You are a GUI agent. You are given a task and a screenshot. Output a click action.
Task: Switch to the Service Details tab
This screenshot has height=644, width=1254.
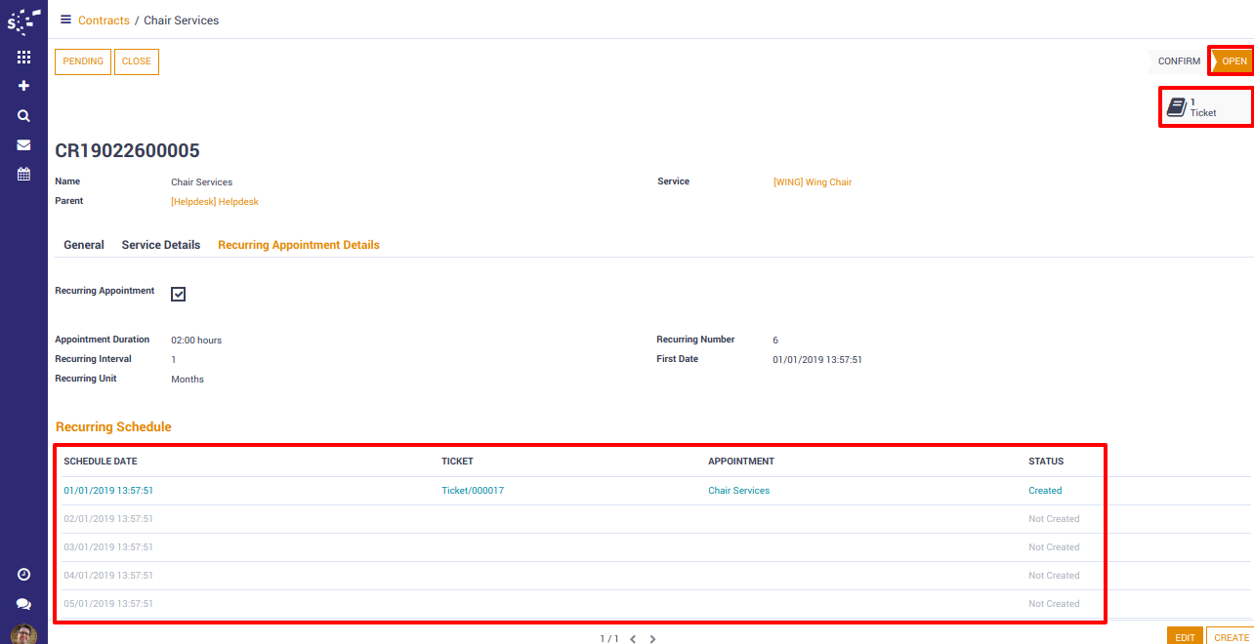[x=160, y=245]
